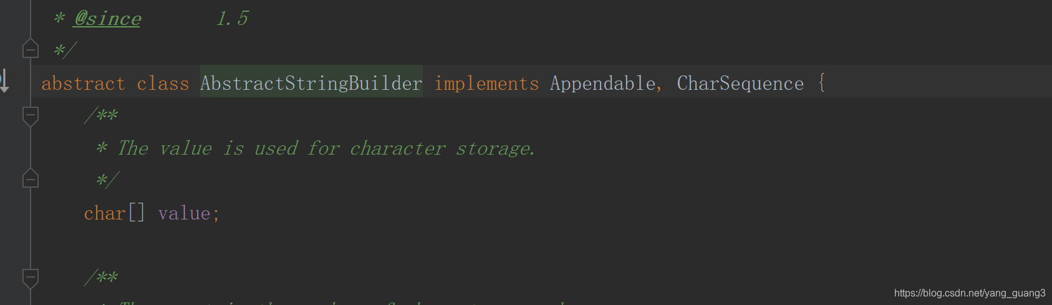1052x305 pixels.
Task: Click the implements keyword
Action: click(486, 83)
